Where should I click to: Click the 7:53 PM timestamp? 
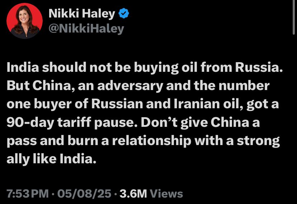click(28, 194)
